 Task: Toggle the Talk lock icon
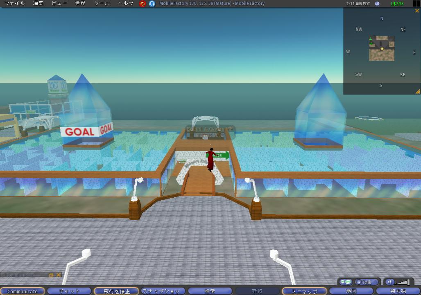(x=358, y=282)
